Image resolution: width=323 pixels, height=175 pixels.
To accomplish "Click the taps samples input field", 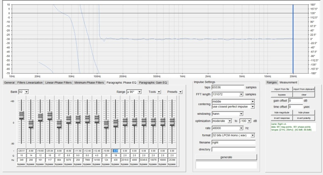I will click(x=228, y=87).
